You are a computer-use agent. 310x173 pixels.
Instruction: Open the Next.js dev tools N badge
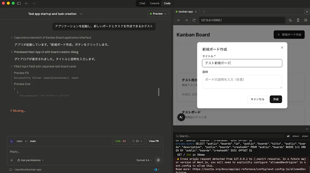[181, 117]
